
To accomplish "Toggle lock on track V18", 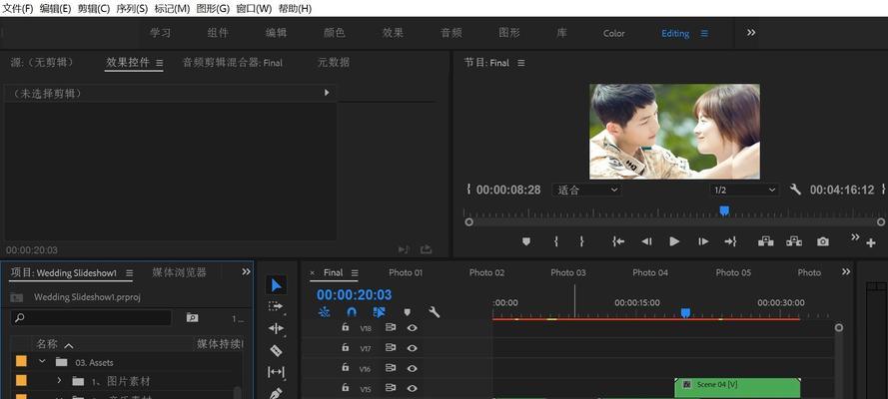I will click(x=345, y=326).
